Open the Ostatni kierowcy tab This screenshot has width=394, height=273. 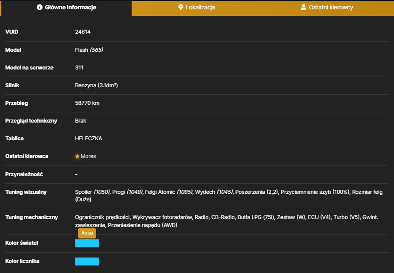327,8
